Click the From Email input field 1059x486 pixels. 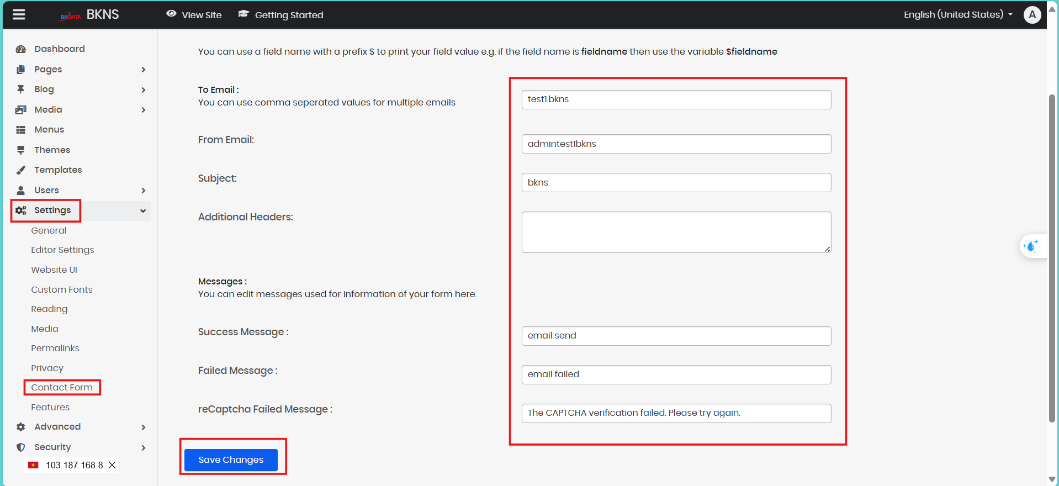[x=676, y=144]
